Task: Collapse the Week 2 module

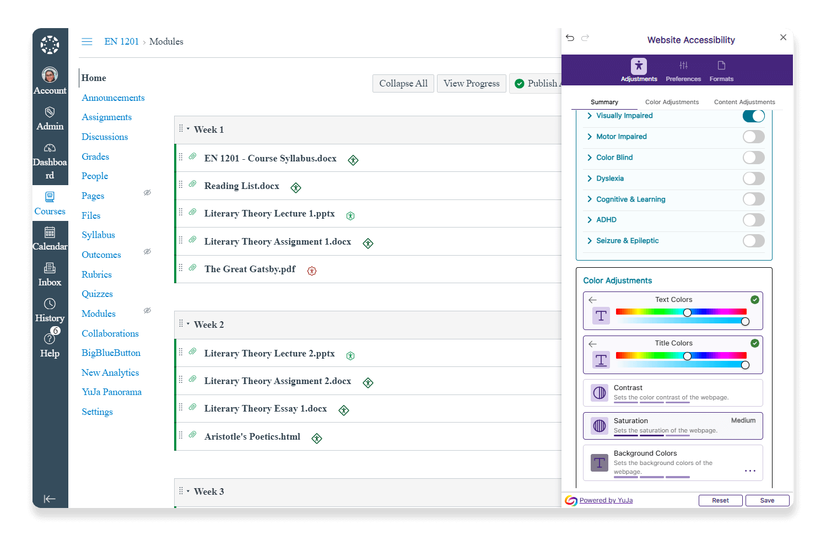Action: pos(188,324)
